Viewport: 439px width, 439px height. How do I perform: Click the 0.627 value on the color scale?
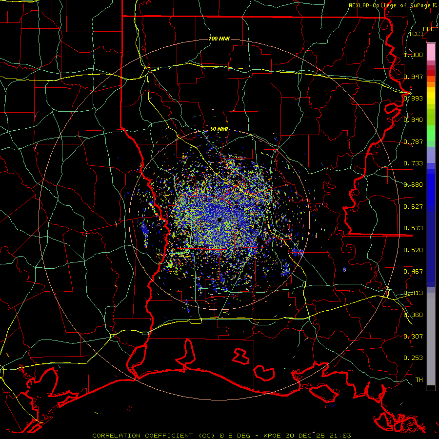coord(413,207)
